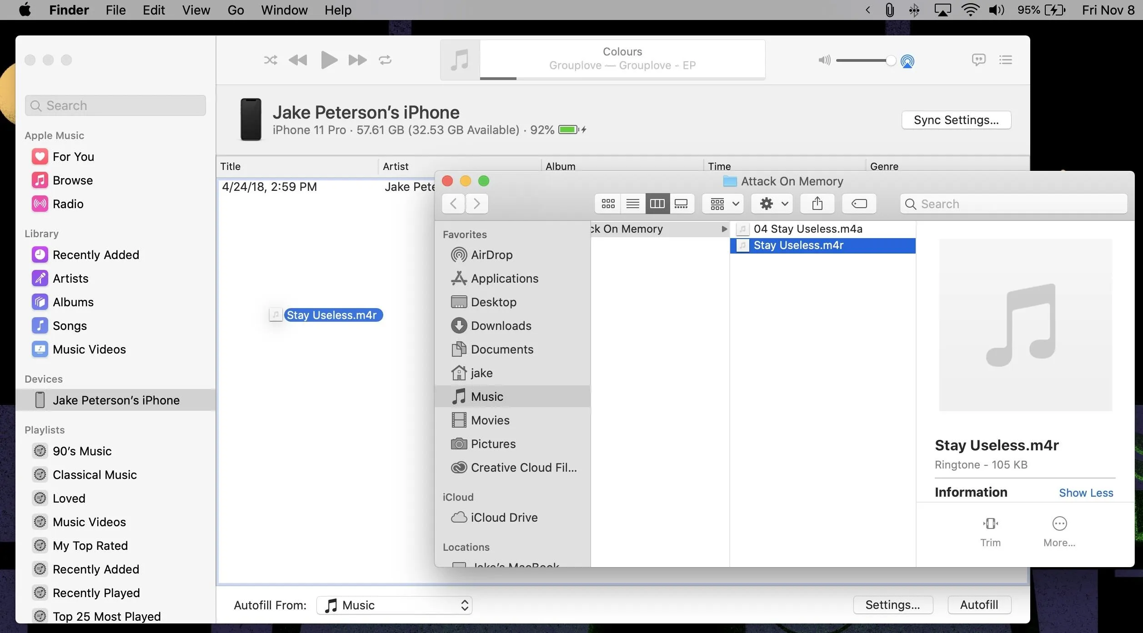This screenshot has width=1143, height=633.
Task: Open Pictures in Finder sidebar
Action: (x=483, y=444)
